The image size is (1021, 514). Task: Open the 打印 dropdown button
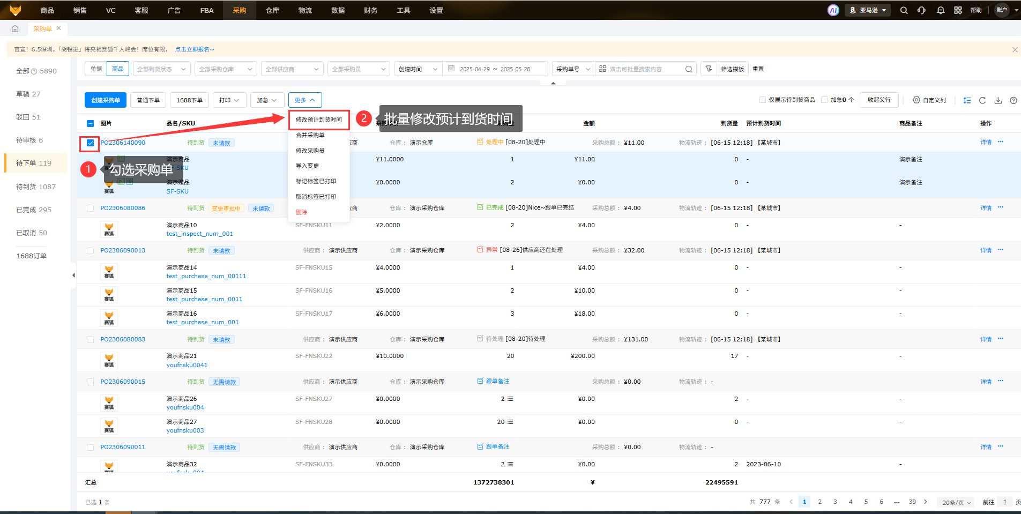tap(229, 100)
